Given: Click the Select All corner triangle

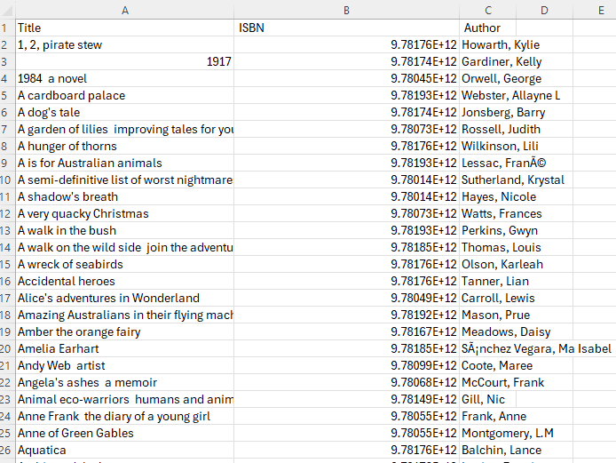Looking at the screenshot, I should [x=8, y=11].
